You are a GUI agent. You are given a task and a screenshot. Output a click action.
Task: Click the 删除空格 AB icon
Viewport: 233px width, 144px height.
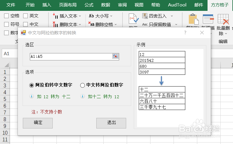pyautogui.click(x=91, y=24)
